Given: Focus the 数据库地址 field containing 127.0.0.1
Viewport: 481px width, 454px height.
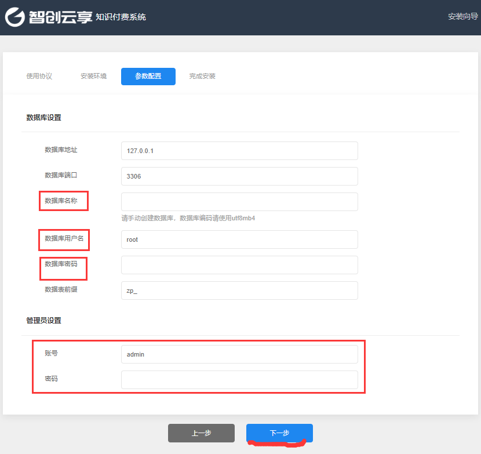Looking at the screenshot, I should pyautogui.click(x=239, y=151).
